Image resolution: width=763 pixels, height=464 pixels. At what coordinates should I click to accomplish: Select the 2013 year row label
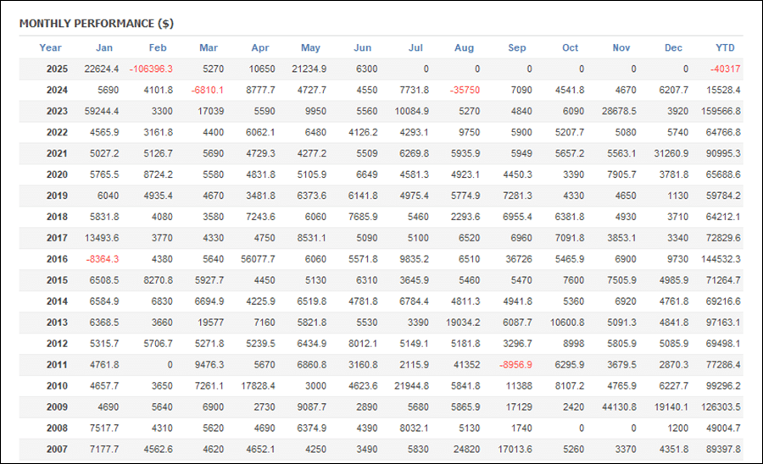point(57,323)
